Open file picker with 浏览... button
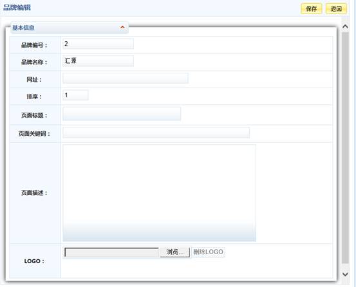Viewport: 356px width, 287px height. 174,252
